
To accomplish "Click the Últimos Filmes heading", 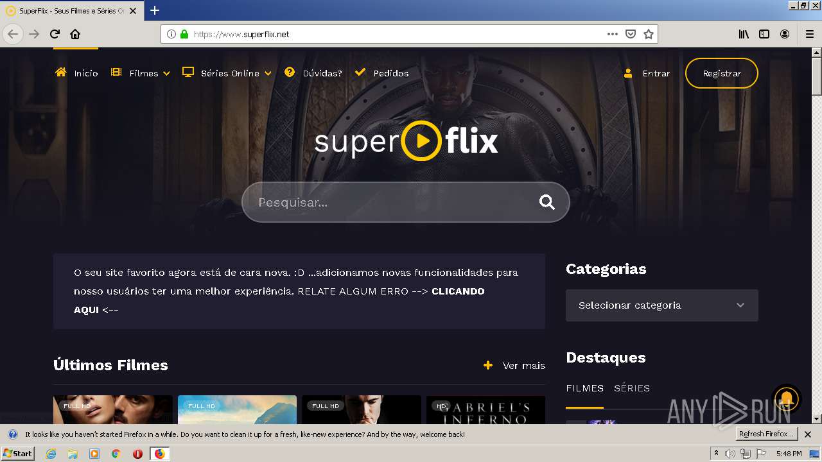I will (110, 365).
